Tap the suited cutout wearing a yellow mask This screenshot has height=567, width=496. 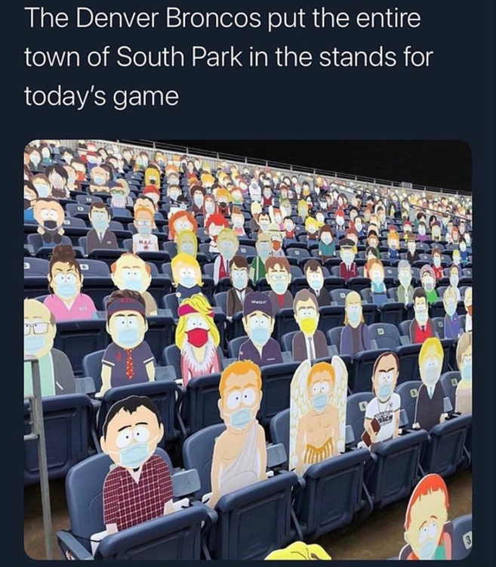click(x=310, y=327)
